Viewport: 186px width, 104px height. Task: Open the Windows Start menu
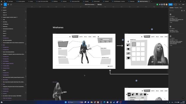[x=66, y=102]
